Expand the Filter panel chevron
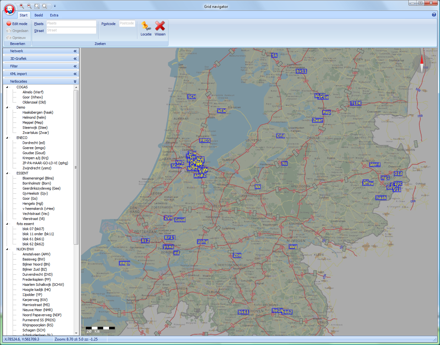 click(x=75, y=66)
